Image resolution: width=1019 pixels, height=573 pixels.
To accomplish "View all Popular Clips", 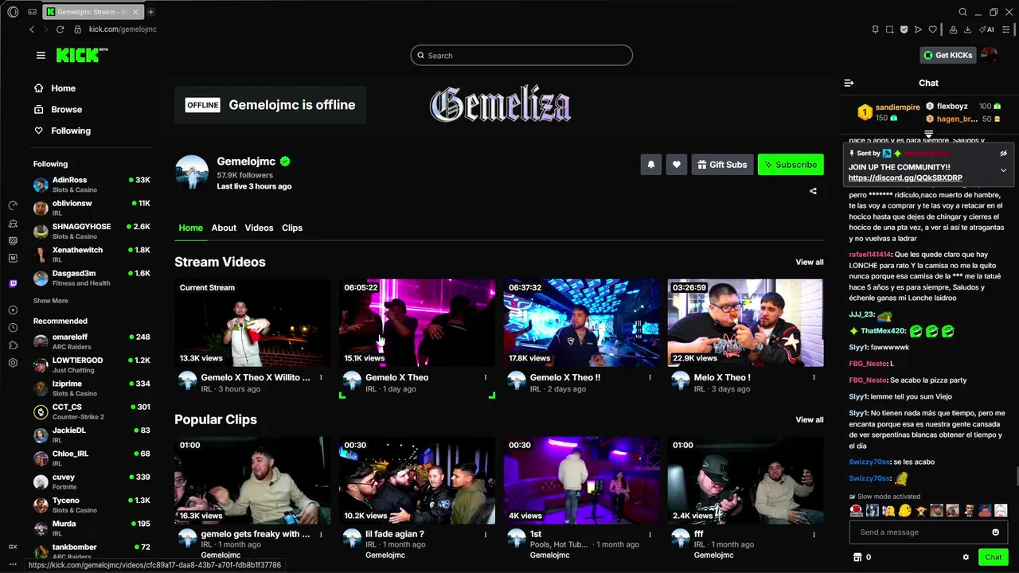I will [x=809, y=419].
